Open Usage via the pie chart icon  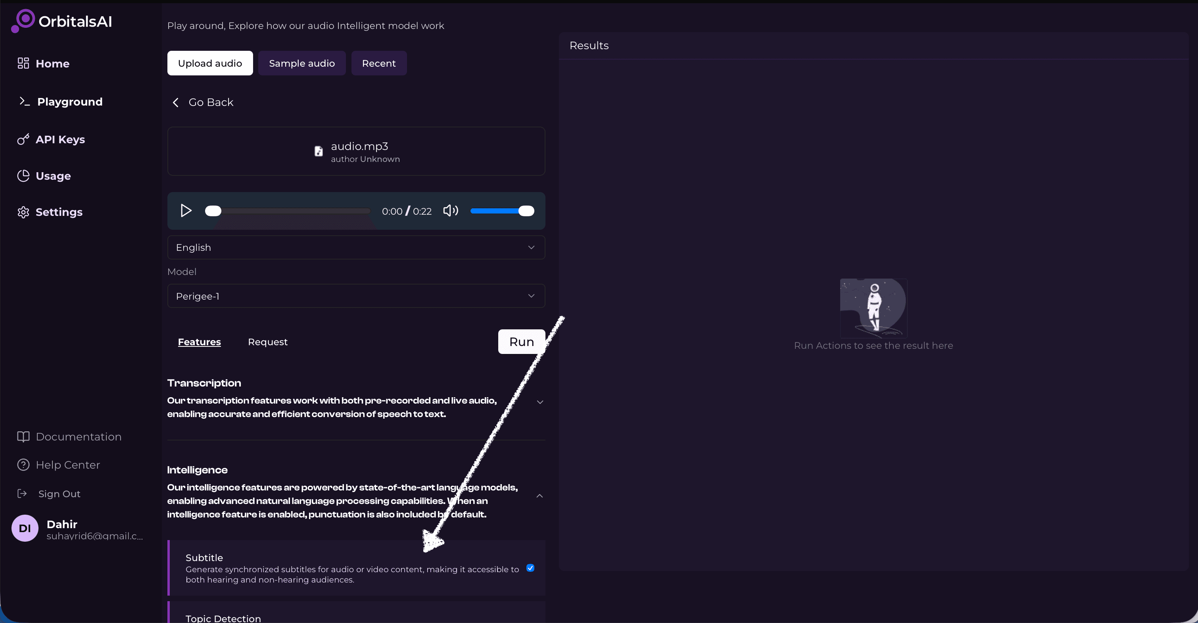[x=23, y=176]
